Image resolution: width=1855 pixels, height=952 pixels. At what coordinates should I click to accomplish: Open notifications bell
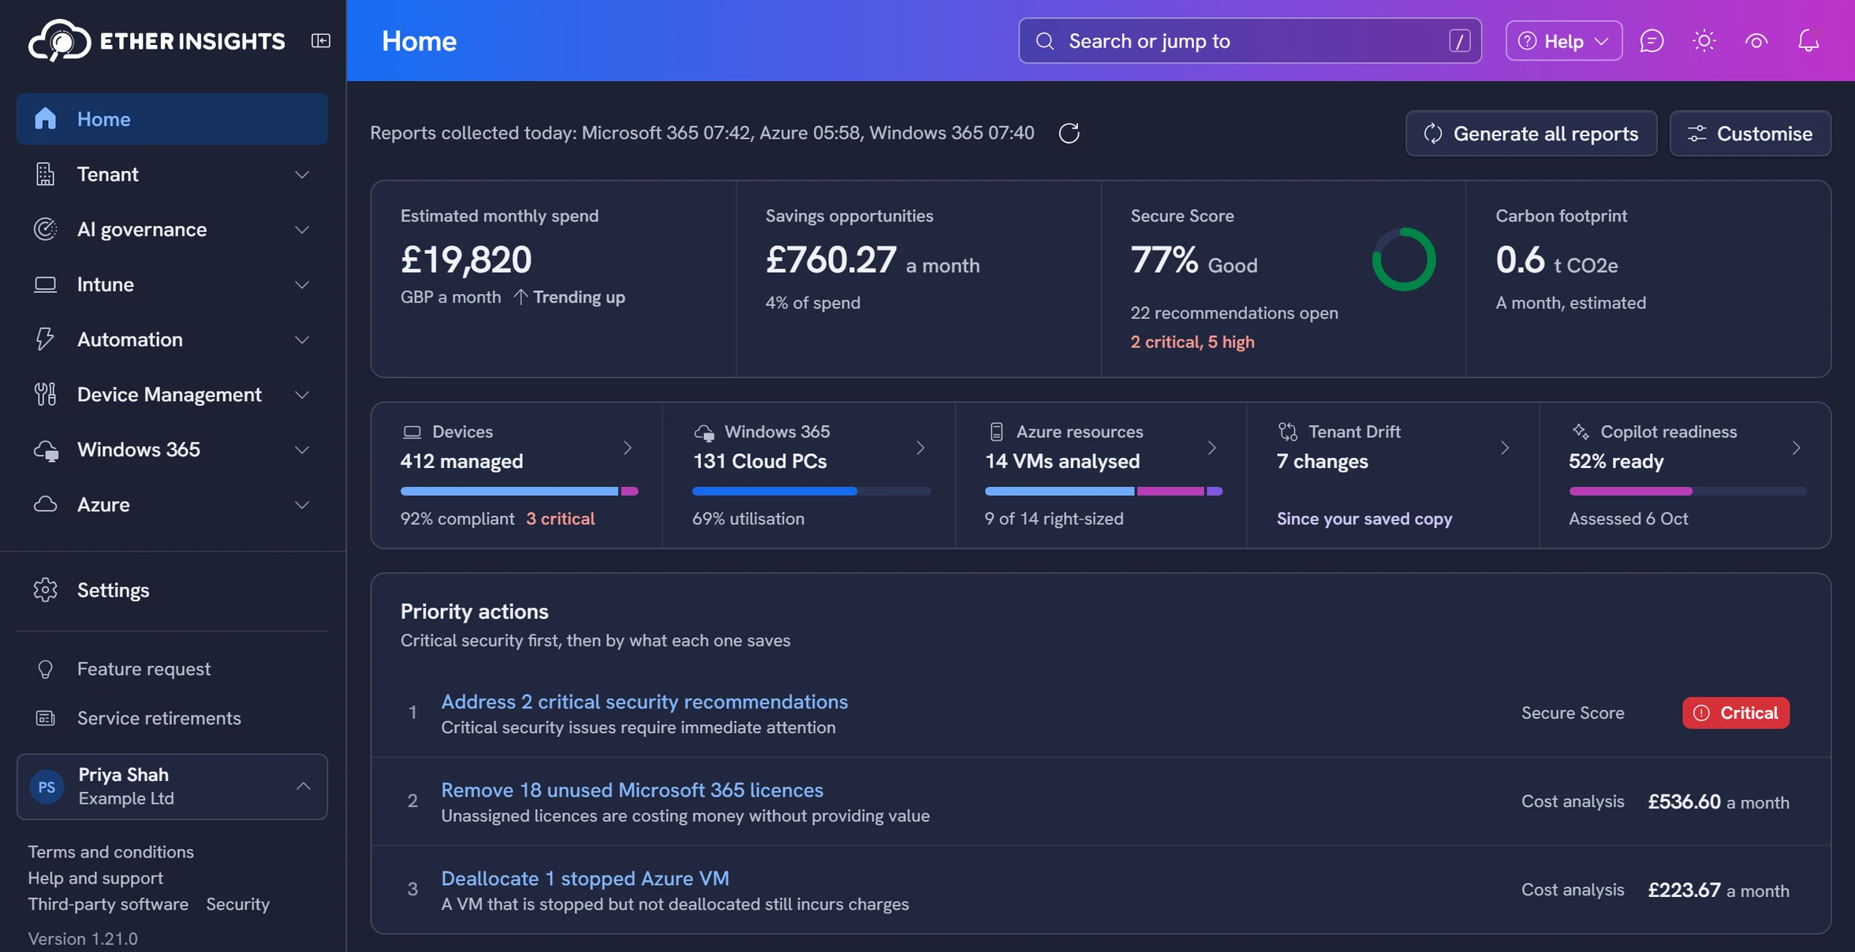(x=1808, y=40)
